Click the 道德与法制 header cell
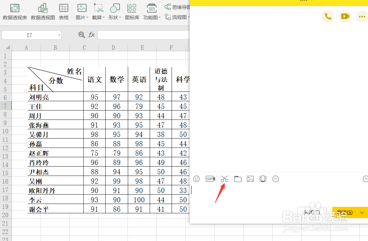The width and height of the screenshot is (368, 241). [x=161, y=79]
